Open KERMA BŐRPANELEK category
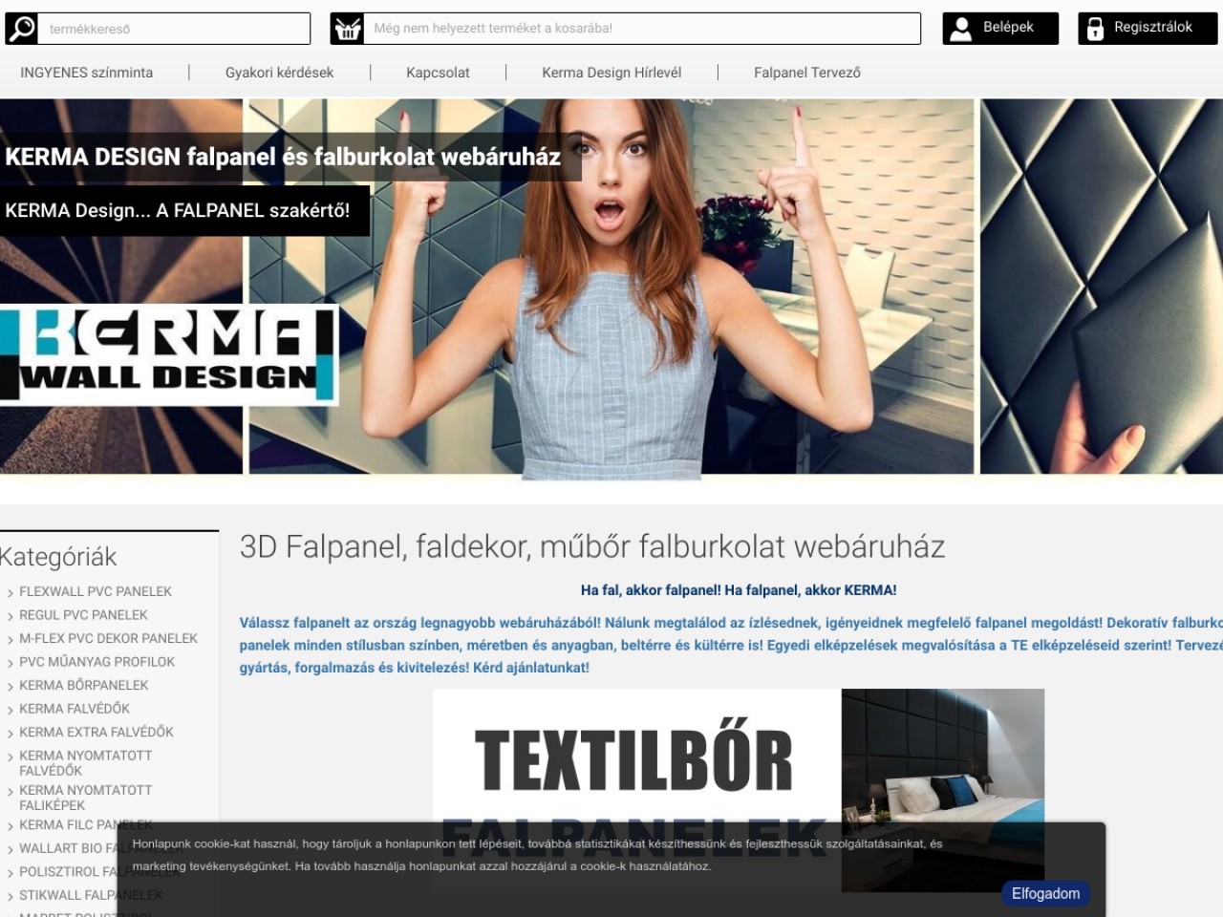 tap(84, 686)
